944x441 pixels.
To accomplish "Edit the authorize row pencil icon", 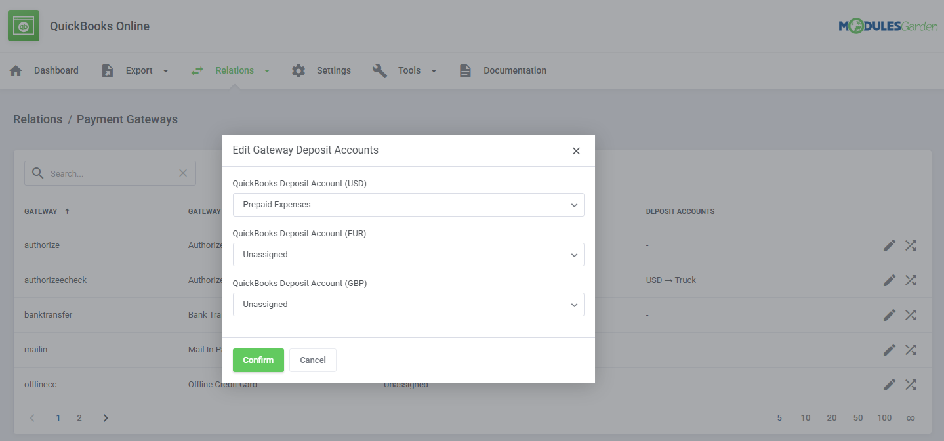I will [x=889, y=245].
